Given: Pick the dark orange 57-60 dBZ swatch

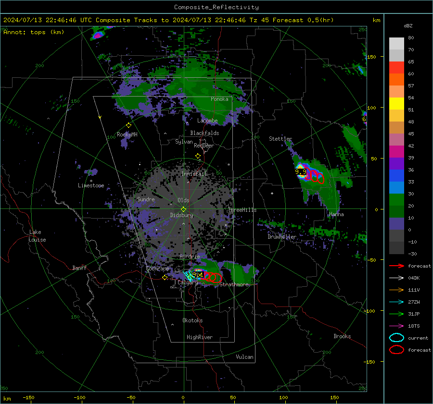Looking at the screenshot, I should (396, 79).
